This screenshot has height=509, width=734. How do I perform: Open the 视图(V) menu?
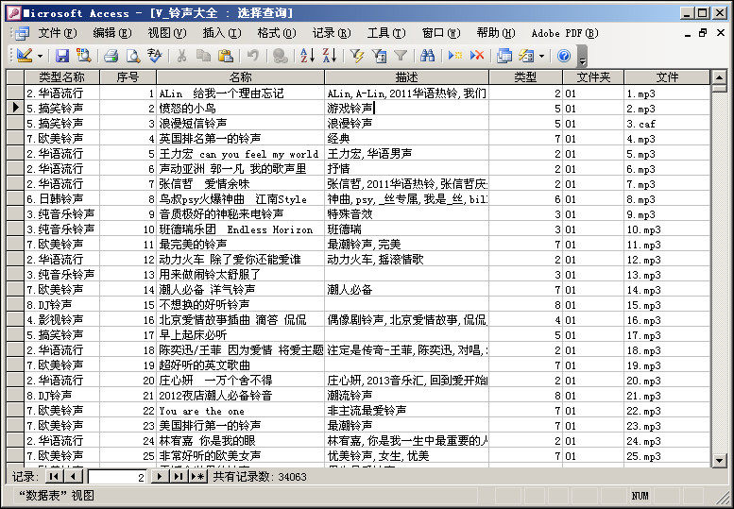pos(167,33)
